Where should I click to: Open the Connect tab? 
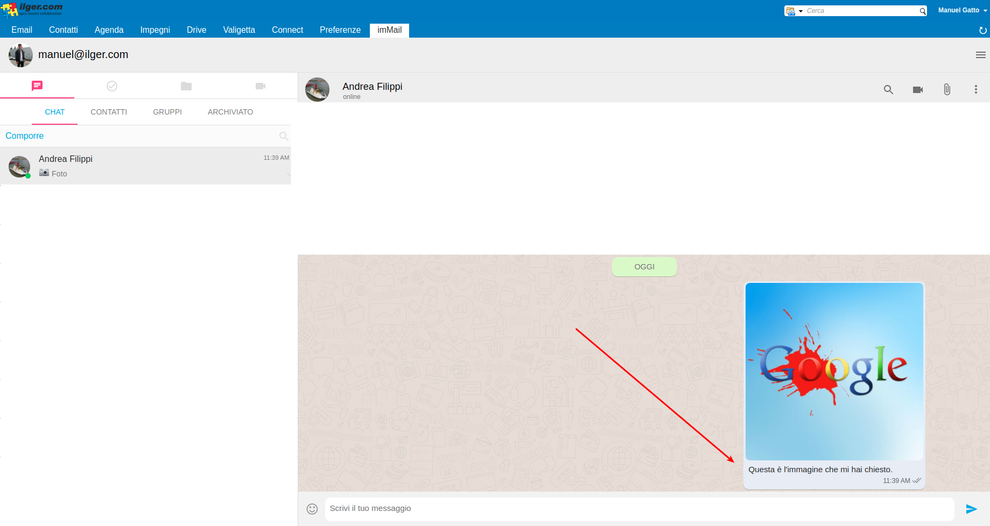(287, 30)
